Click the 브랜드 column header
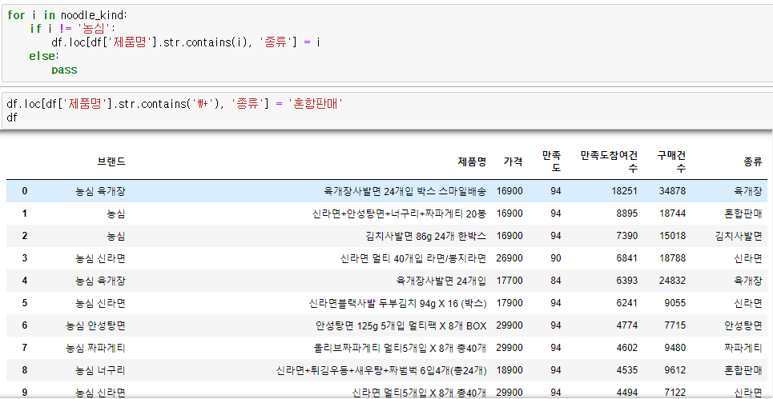The image size is (773, 399). pos(111,162)
